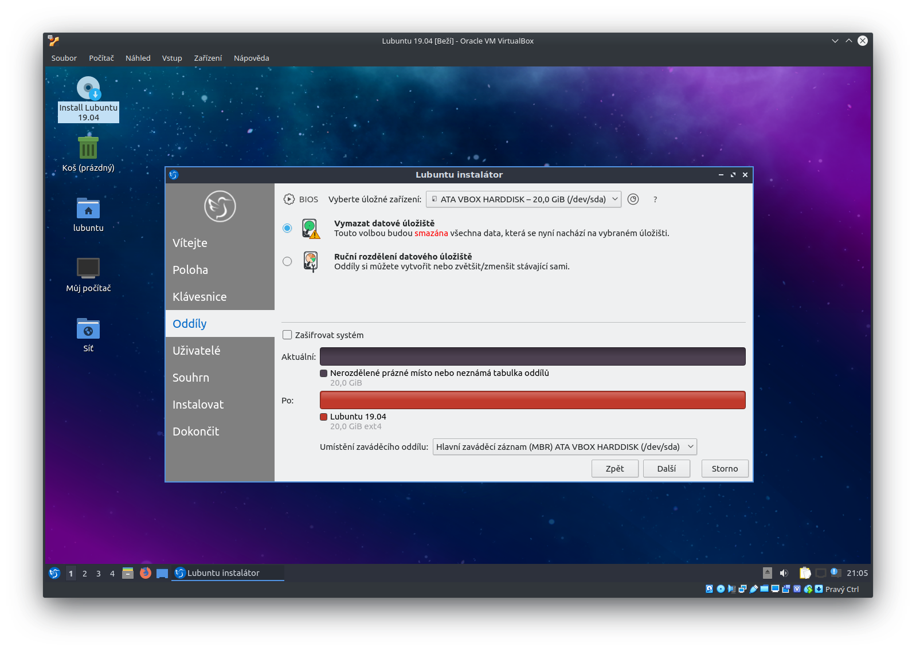Open VirtualBox Soubor menu
This screenshot has width=916, height=651.
pos(64,58)
